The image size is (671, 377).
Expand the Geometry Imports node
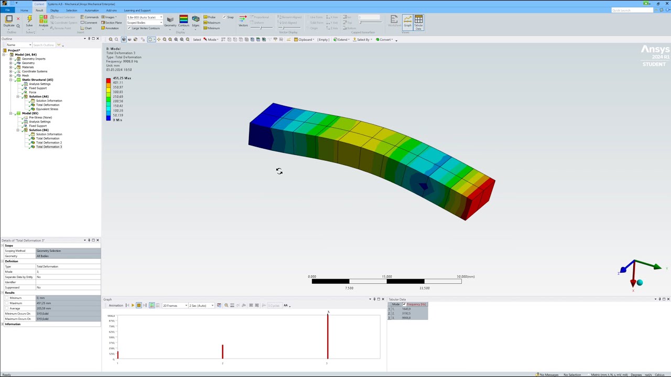pyautogui.click(x=10, y=59)
